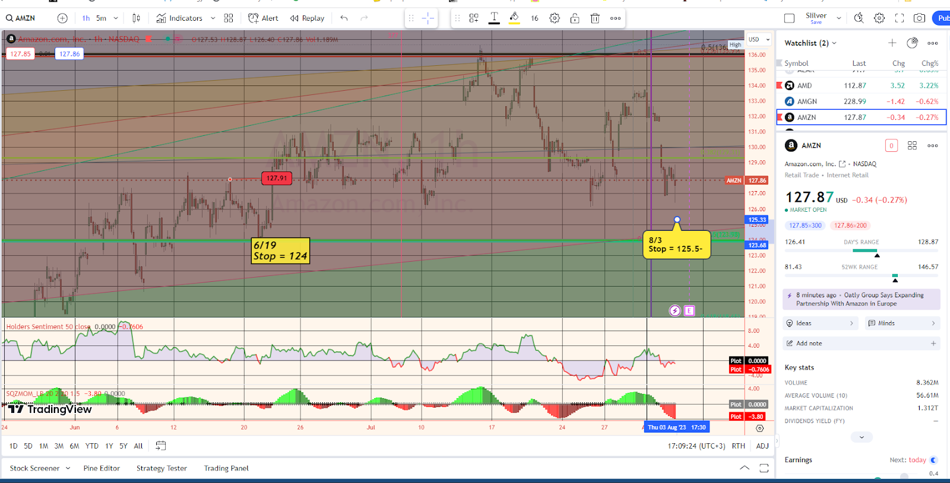Redo the chart action
950x483 pixels.
coord(364,18)
